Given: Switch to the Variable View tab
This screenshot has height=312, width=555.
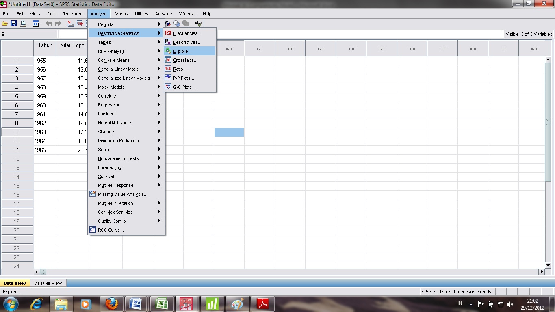Looking at the screenshot, I should click(x=48, y=283).
